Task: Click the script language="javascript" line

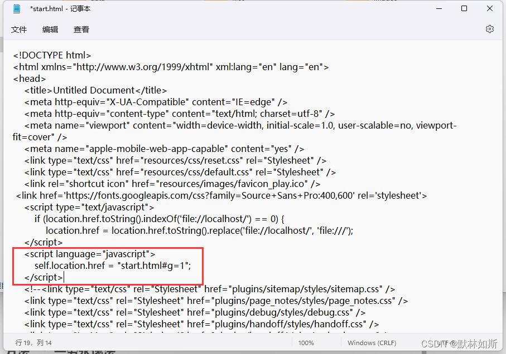Action: click(x=90, y=254)
